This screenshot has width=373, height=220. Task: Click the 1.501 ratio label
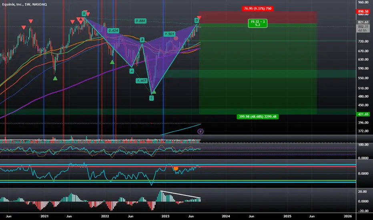(x=169, y=34)
